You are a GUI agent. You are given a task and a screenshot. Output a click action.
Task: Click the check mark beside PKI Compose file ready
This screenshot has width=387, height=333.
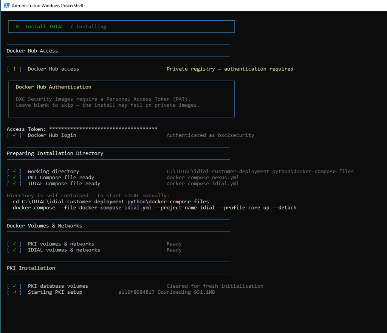[14, 177]
